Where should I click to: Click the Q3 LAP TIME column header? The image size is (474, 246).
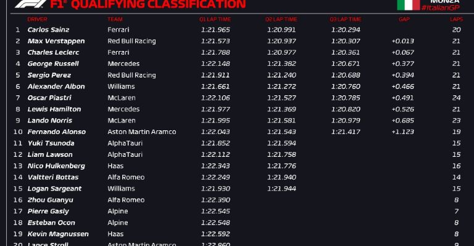click(x=346, y=19)
